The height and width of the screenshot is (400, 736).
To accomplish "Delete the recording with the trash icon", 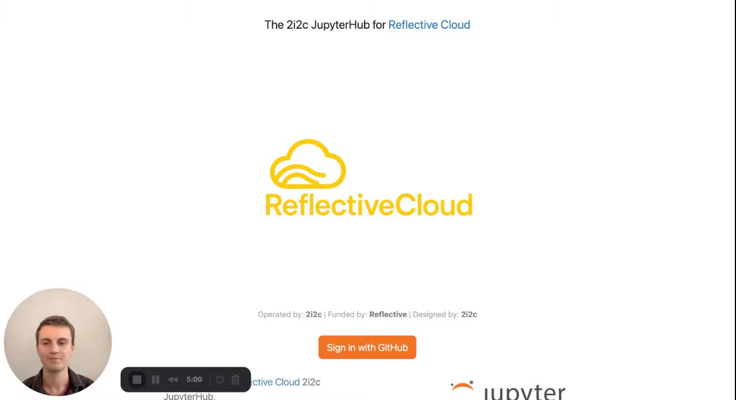I will (235, 380).
